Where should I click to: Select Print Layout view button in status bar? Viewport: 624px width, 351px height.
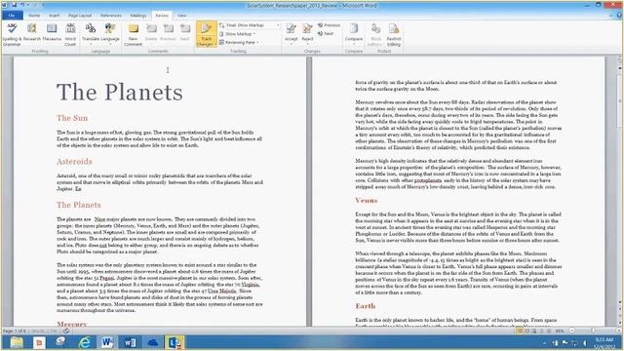click(520, 331)
